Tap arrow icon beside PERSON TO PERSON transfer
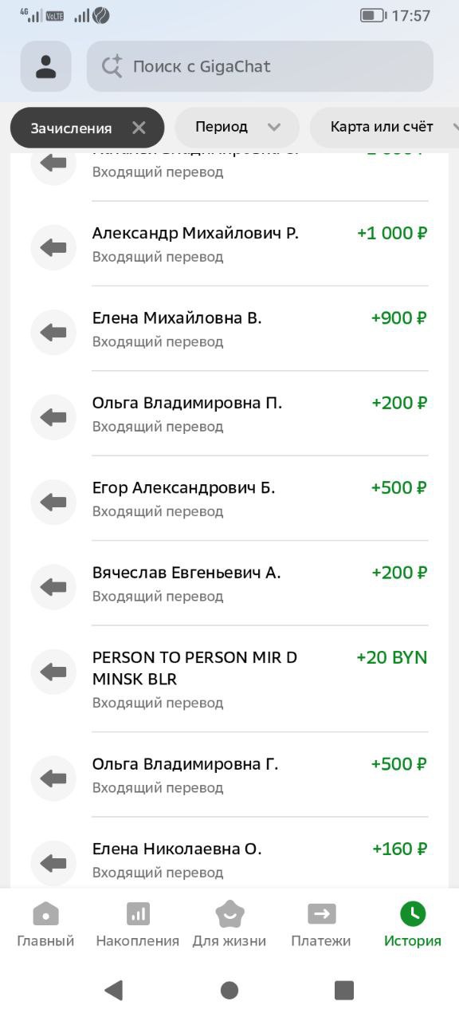Viewport: 459px width, 1021px height. coord(53,672)
